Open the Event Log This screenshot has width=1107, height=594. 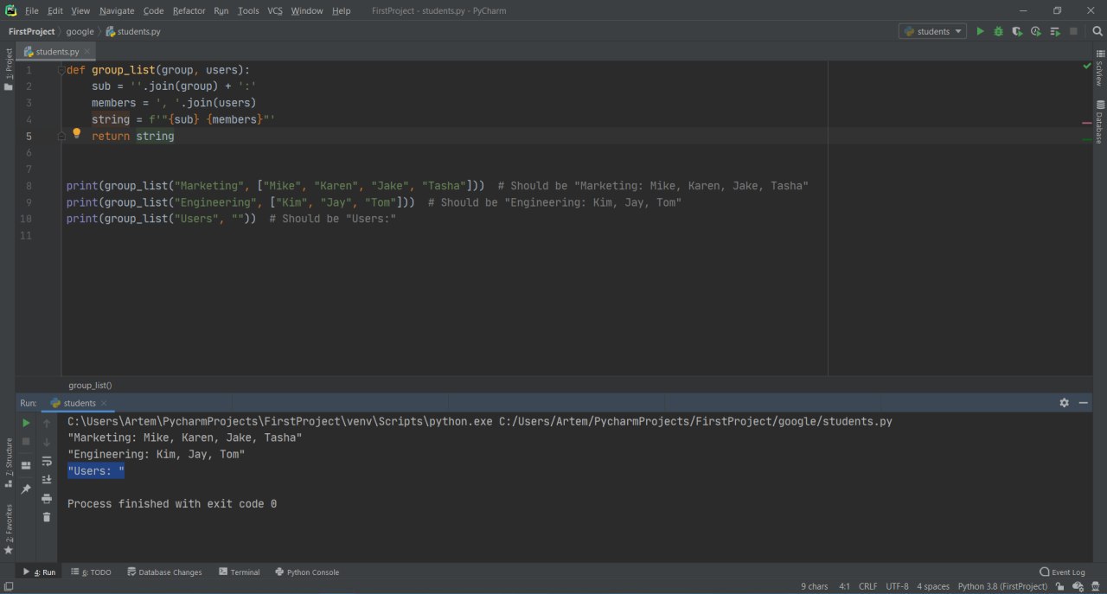coord(1062,572)
